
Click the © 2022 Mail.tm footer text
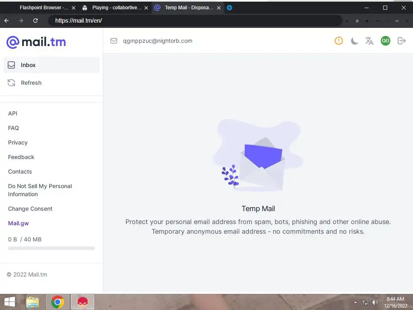[x=27, y=274]
